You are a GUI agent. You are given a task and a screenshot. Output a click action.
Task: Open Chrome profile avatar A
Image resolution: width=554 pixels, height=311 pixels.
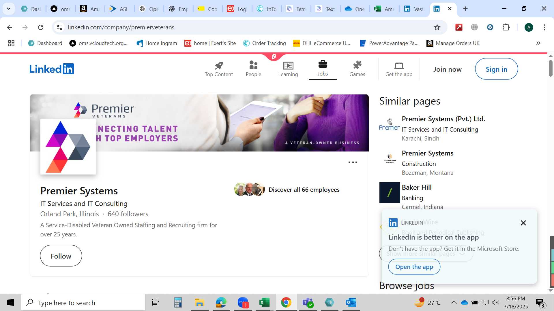click(x=529, y=27)
